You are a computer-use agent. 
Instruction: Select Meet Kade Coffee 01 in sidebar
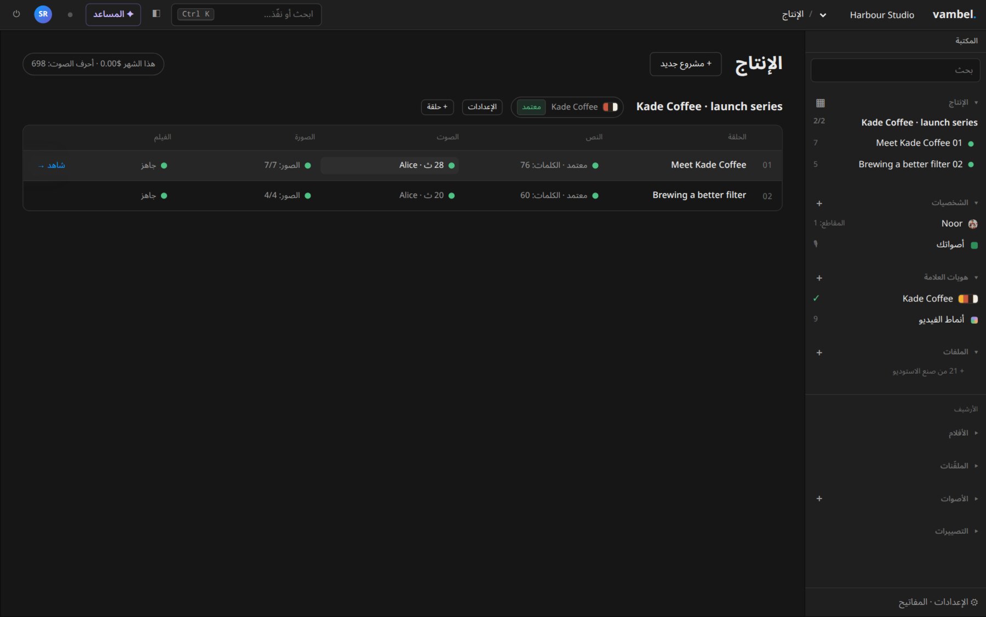click(895, 143)
